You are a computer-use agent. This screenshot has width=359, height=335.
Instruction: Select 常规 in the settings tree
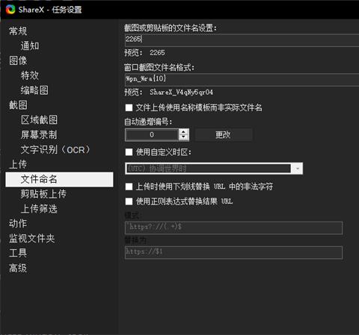pyautogui.click(x=18, y=31)
